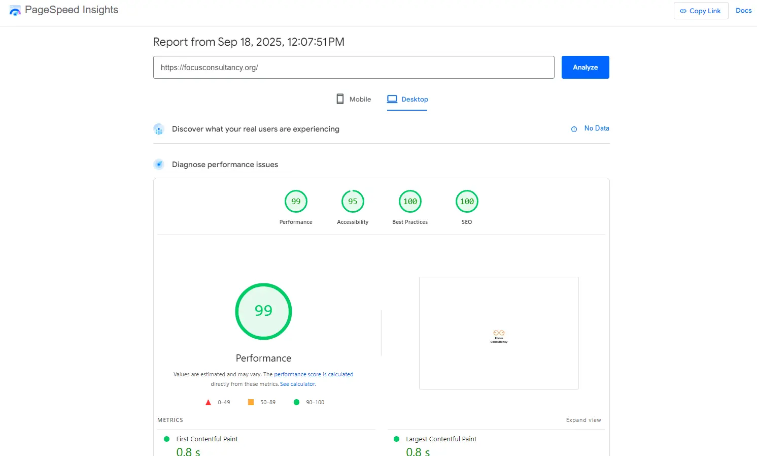The height and width of the screenshot is (456, 757).
Task: Click the Analyze button
Action: (x=585, y=67)
